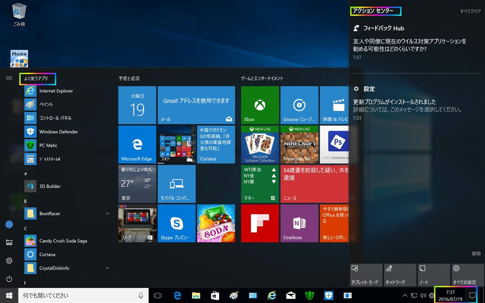Click the Power icon in Start menu

coord(9,279)
